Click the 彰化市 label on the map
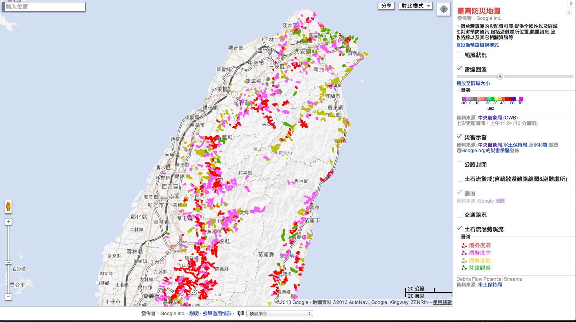The height and width of the screenshot is (322, 576). pyautogui.click(x=156, y=205)
